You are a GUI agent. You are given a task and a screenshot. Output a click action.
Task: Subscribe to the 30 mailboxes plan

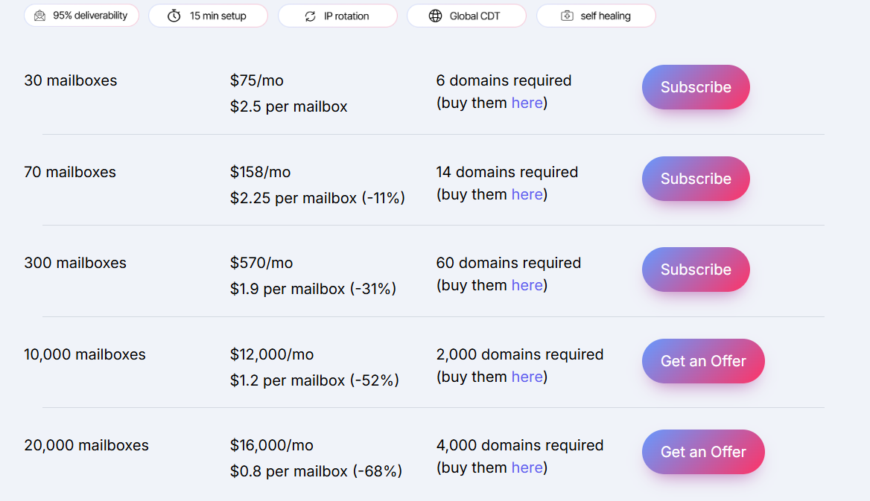[695, 87]
